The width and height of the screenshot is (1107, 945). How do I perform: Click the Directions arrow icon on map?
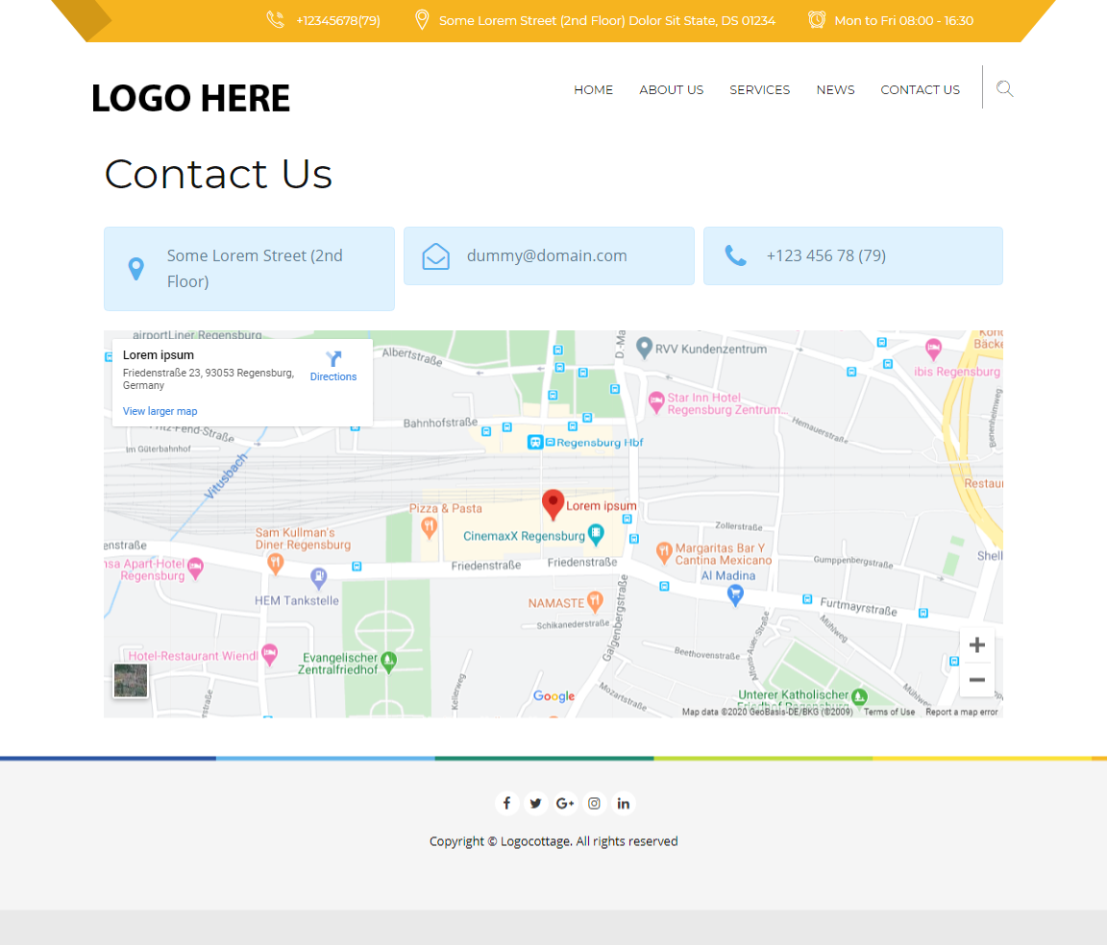pos(333,360)
